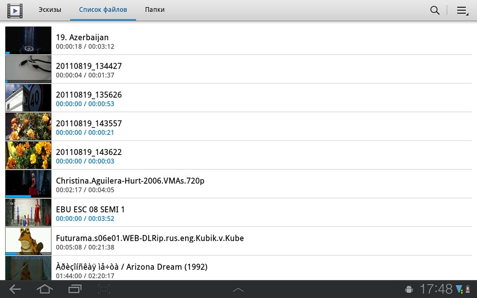The image size is (477, 298).
Task: Tap the 00:05:08 / 00:21:38 duration
Action: [x=85, y=247]
